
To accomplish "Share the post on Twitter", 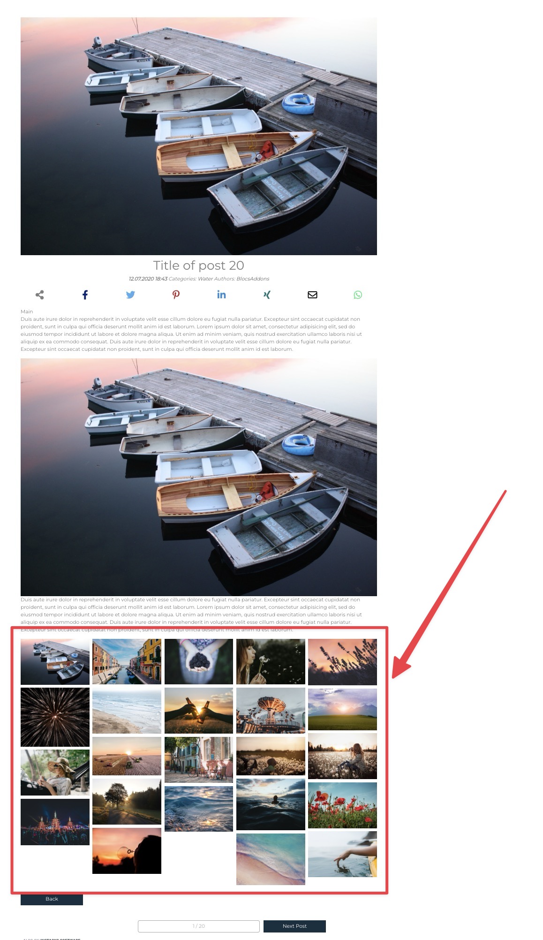I will point(130,295).
